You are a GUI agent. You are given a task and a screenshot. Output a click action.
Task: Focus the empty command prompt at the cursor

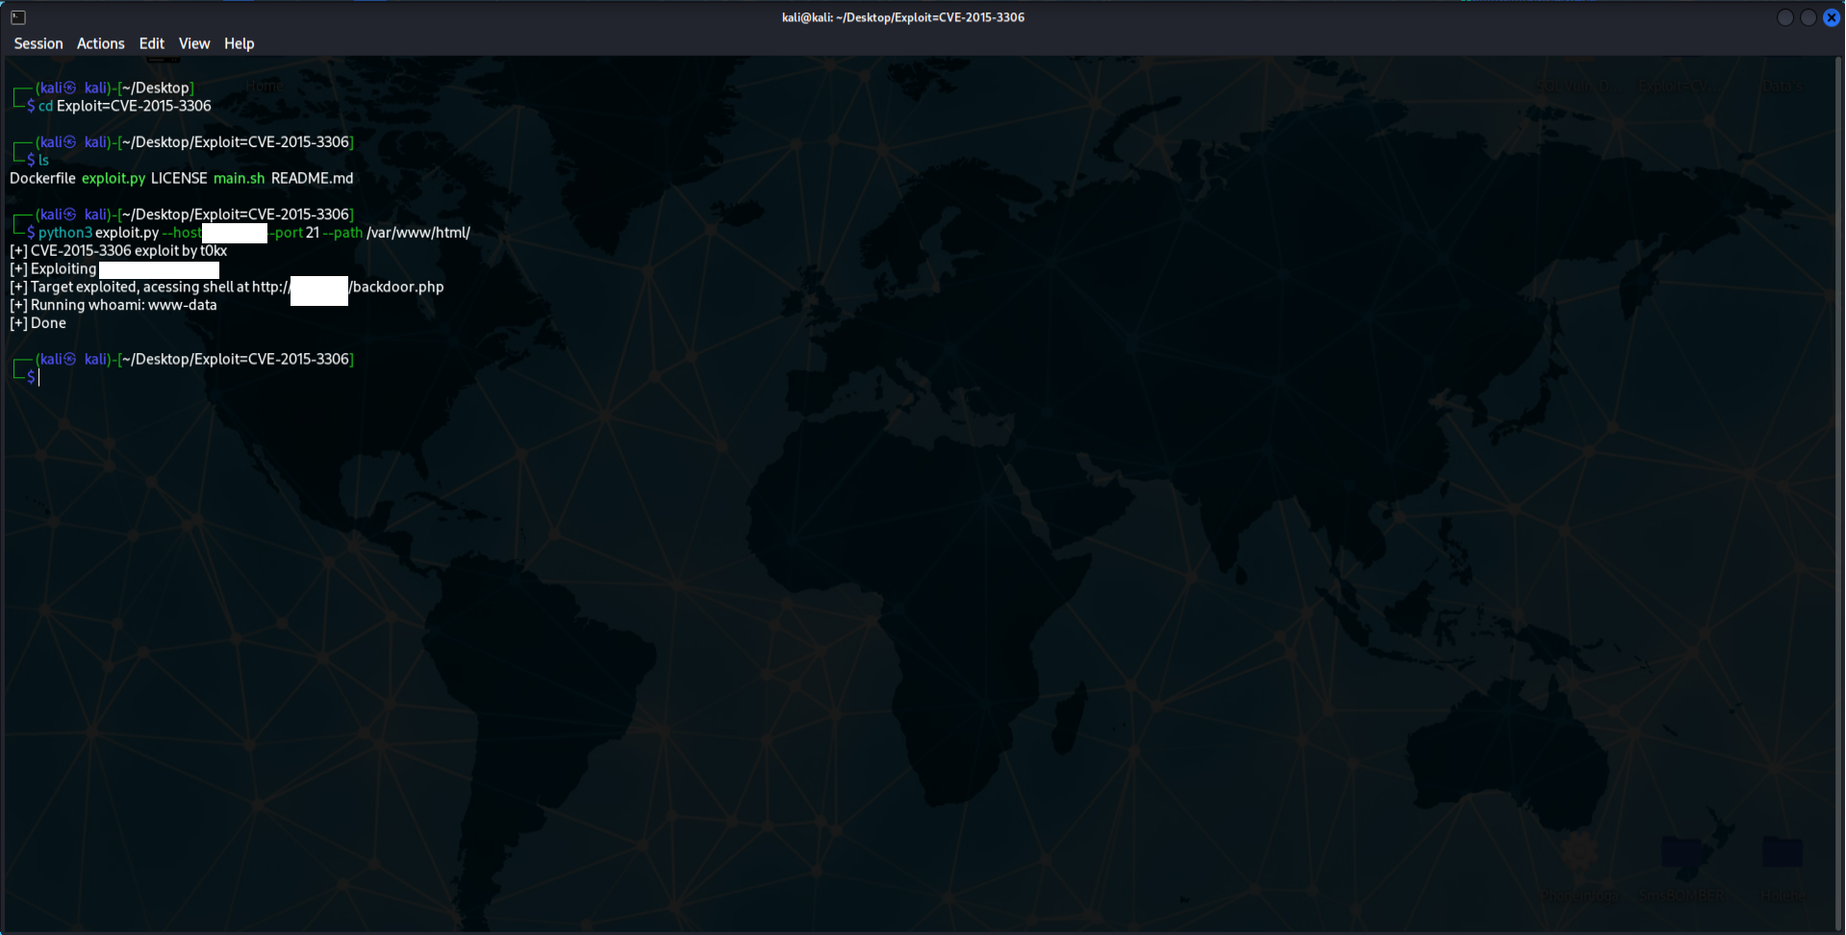click(39, 377)
